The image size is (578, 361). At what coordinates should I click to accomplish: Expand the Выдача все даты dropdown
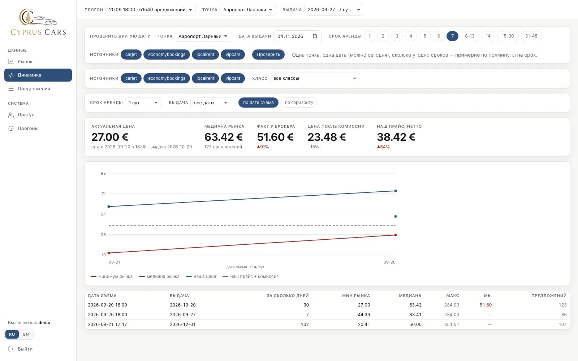coord(211,103)
